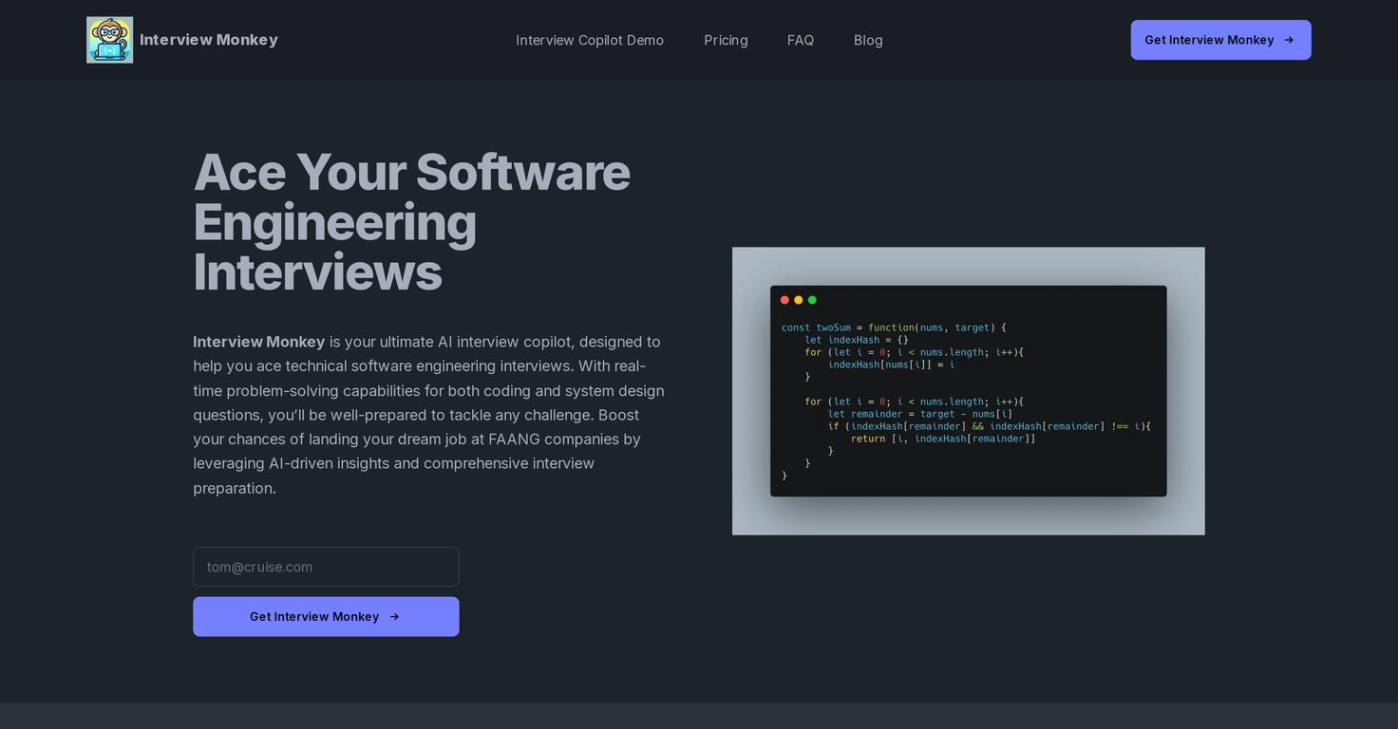This screenshot has height=729, width=1398.
Task: Focus the tom@cruise.com email input field
Action: tap(326, 567)
